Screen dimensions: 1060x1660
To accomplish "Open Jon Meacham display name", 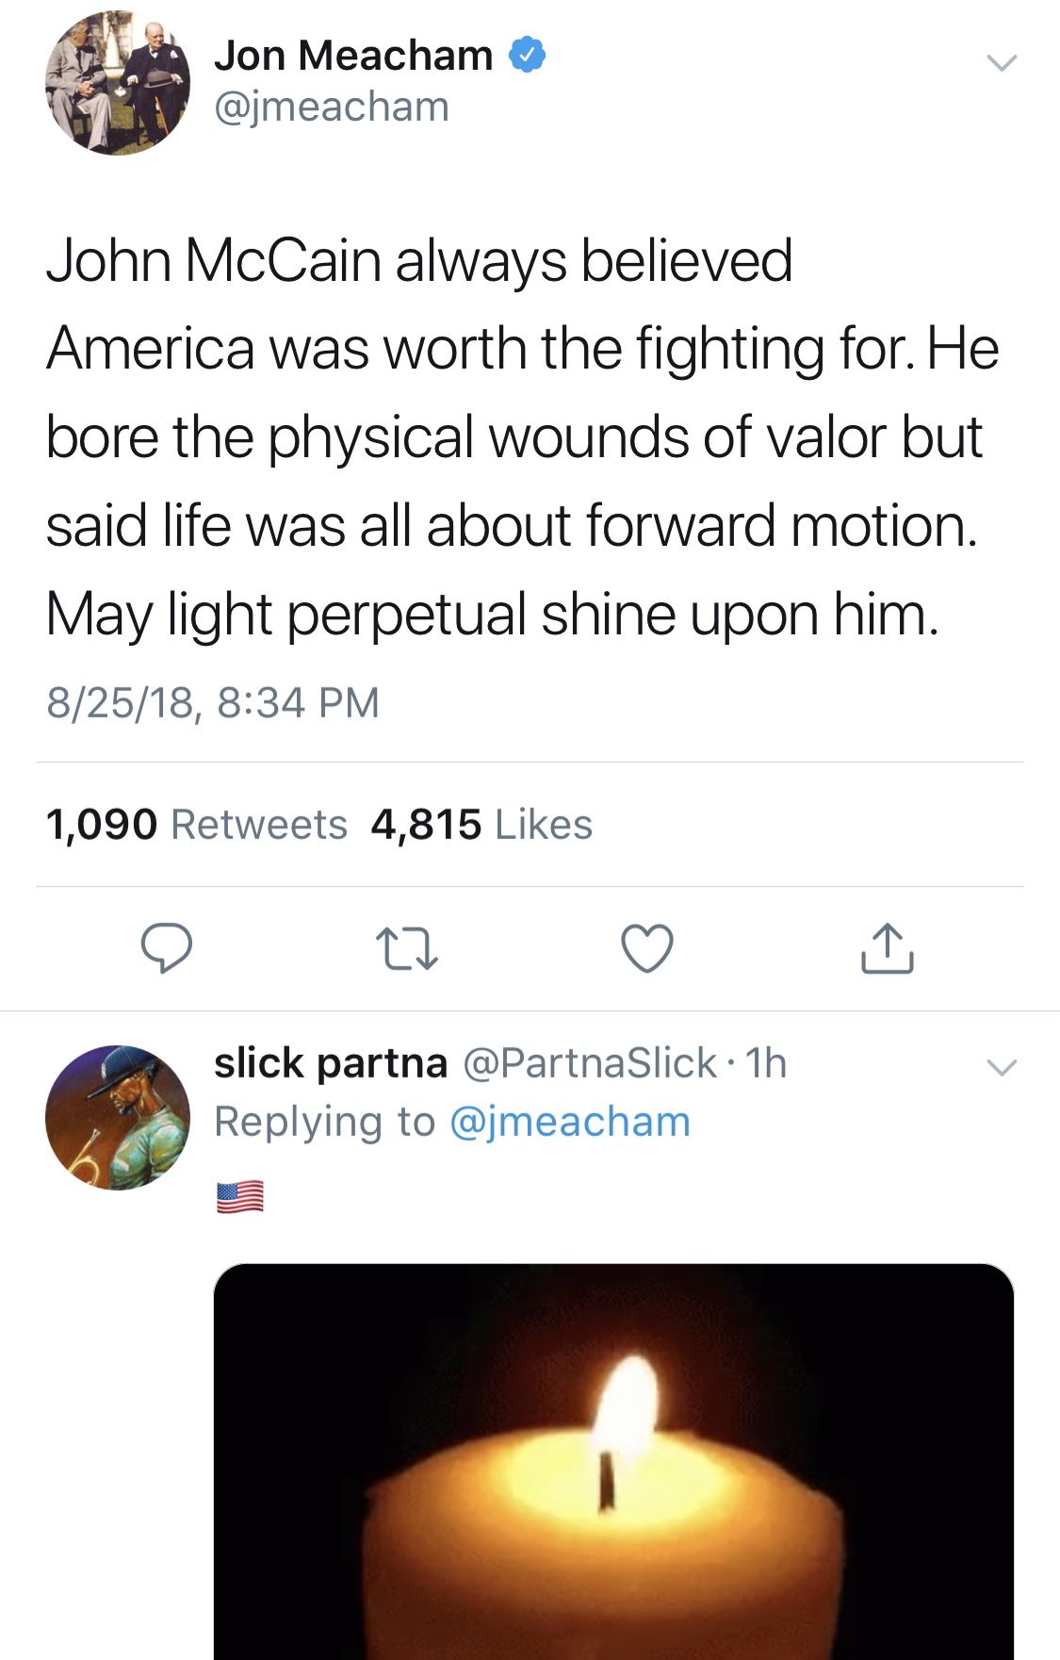I will pyautogui.click(x=353, y=55).
